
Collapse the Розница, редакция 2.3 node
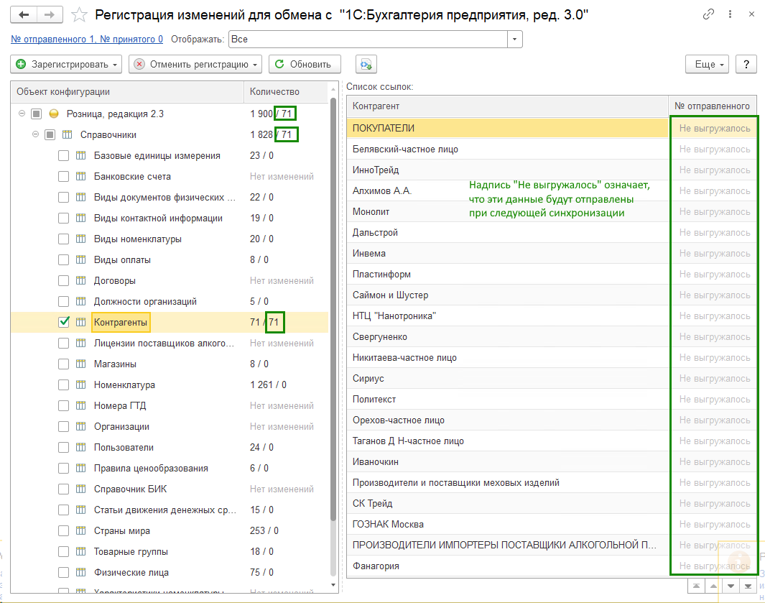pos(22,114)
